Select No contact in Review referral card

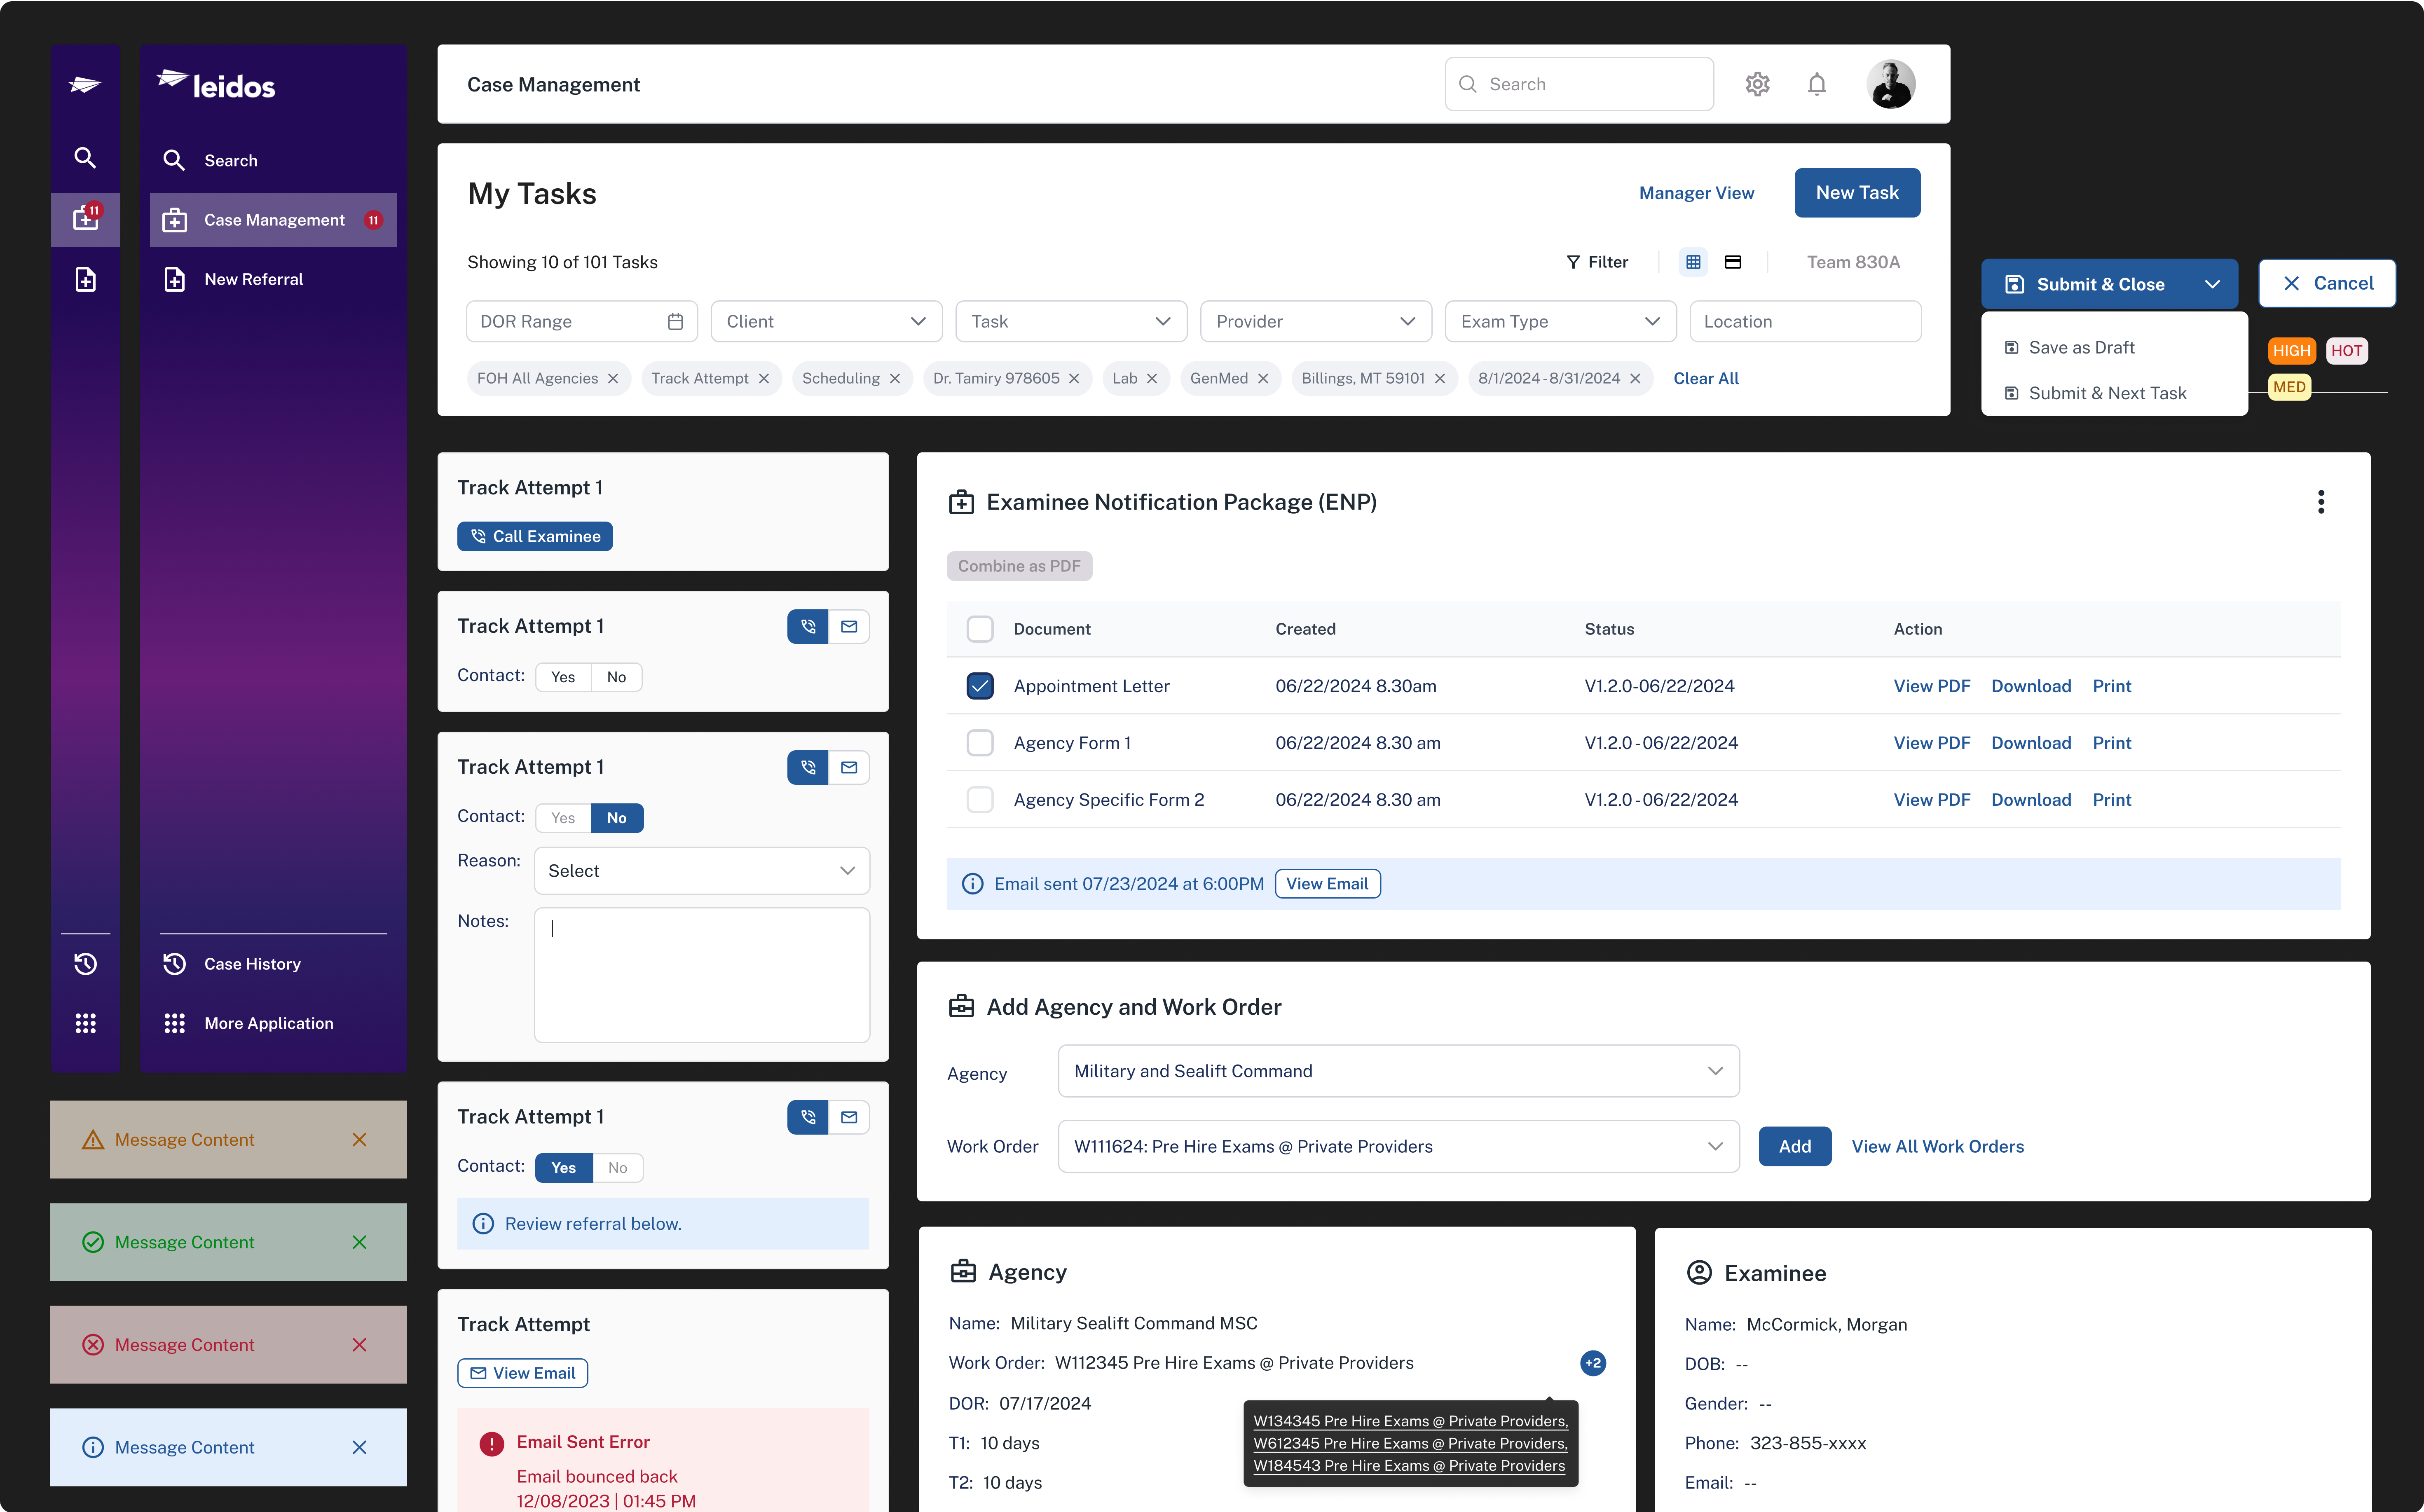(x=618, y=1168)
